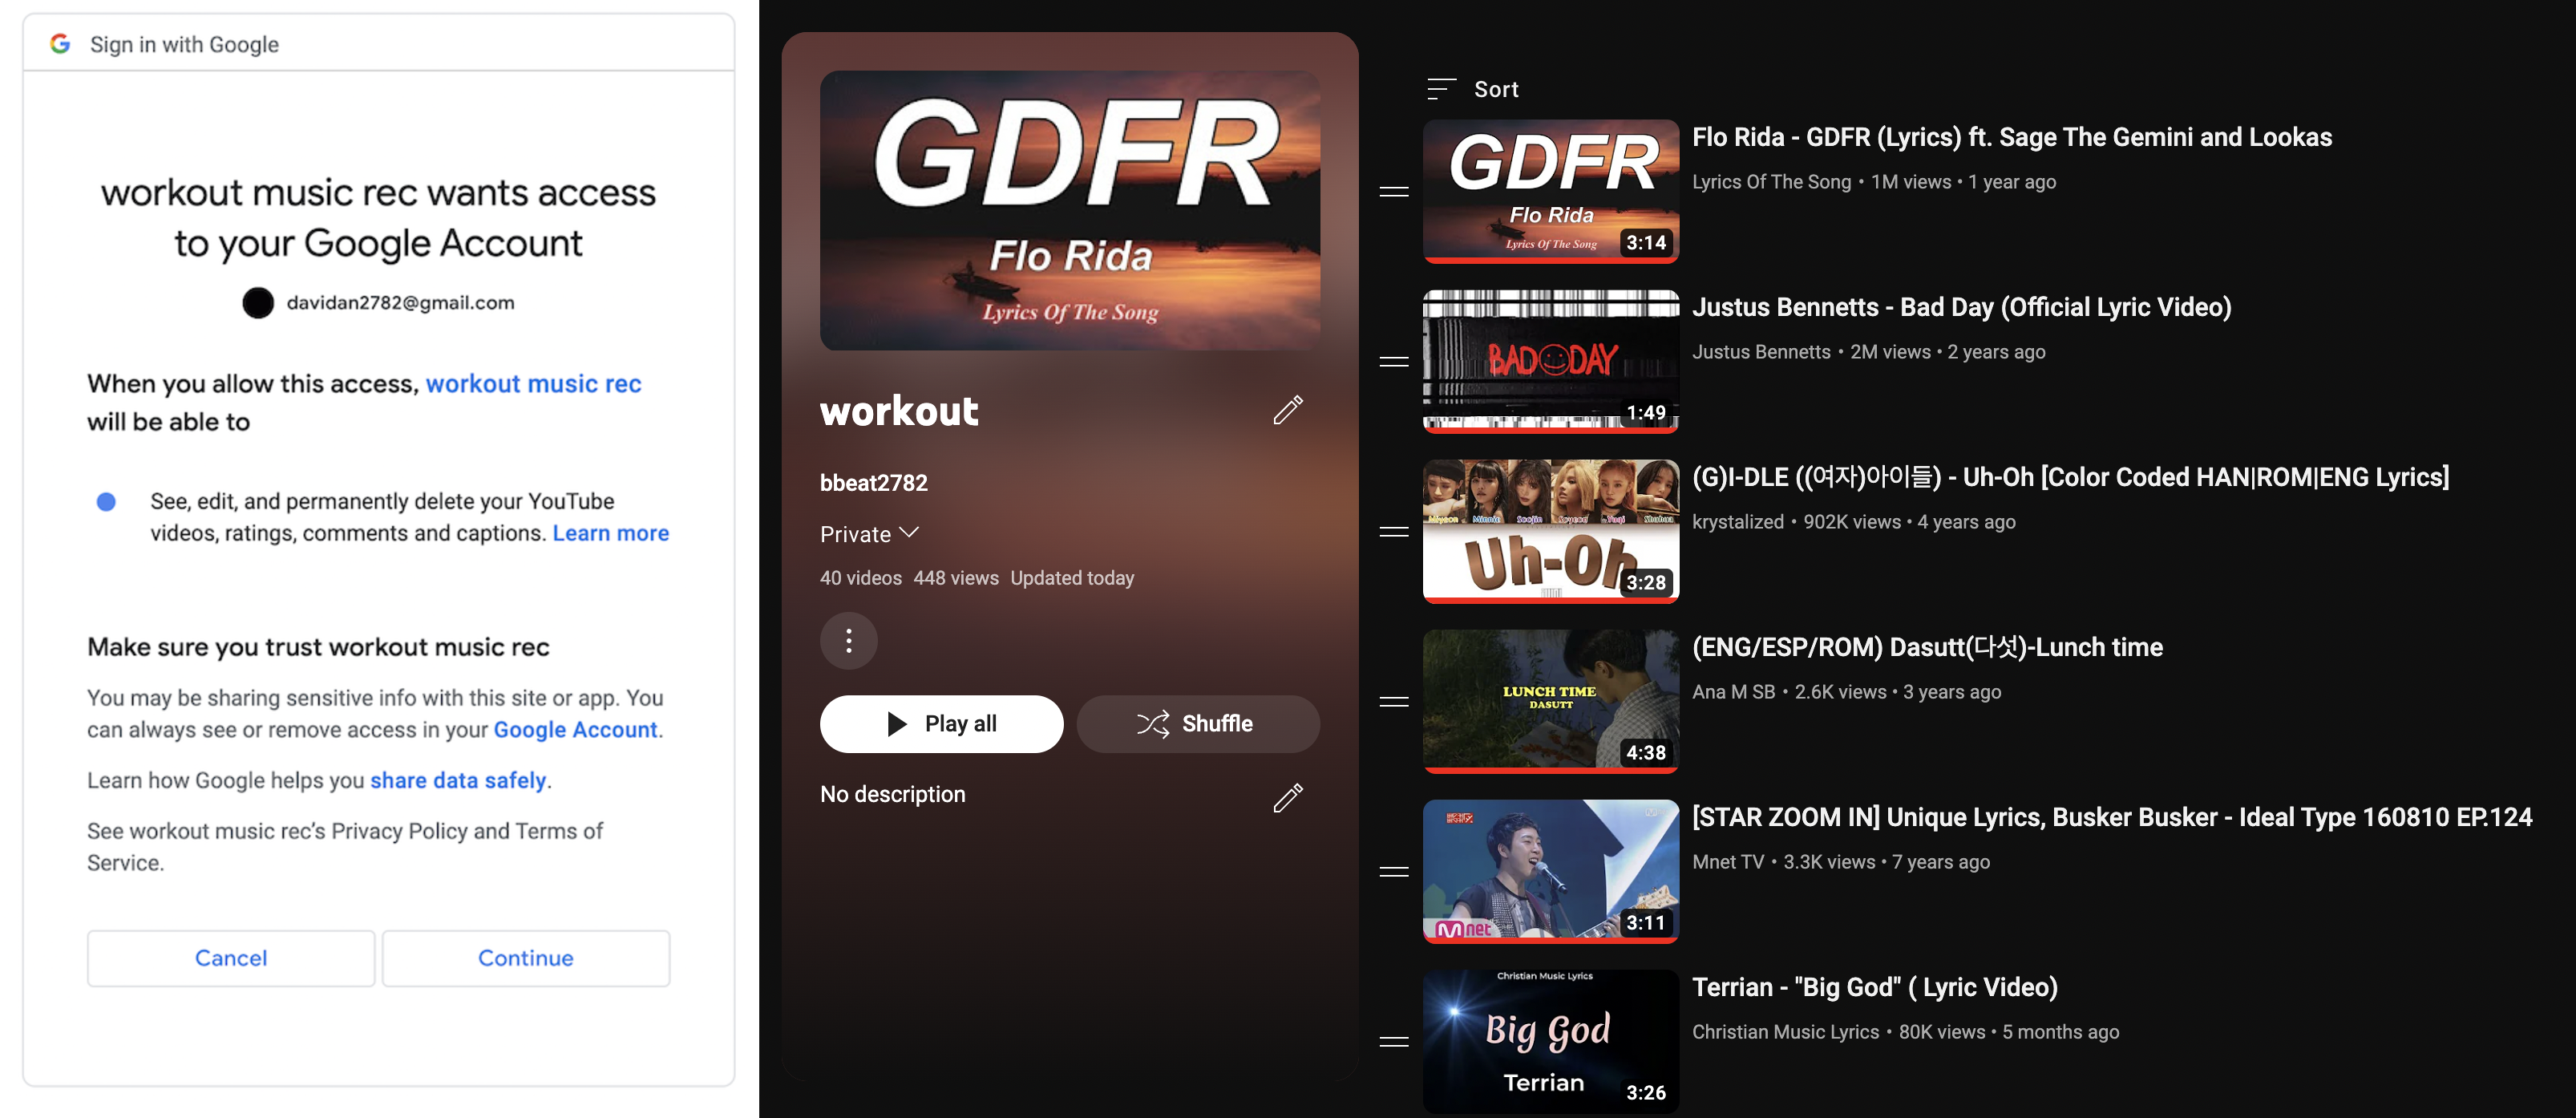Click Cancel on the Google consent dialog
Screen dimensions: 2576x1118
click(230, 957)
